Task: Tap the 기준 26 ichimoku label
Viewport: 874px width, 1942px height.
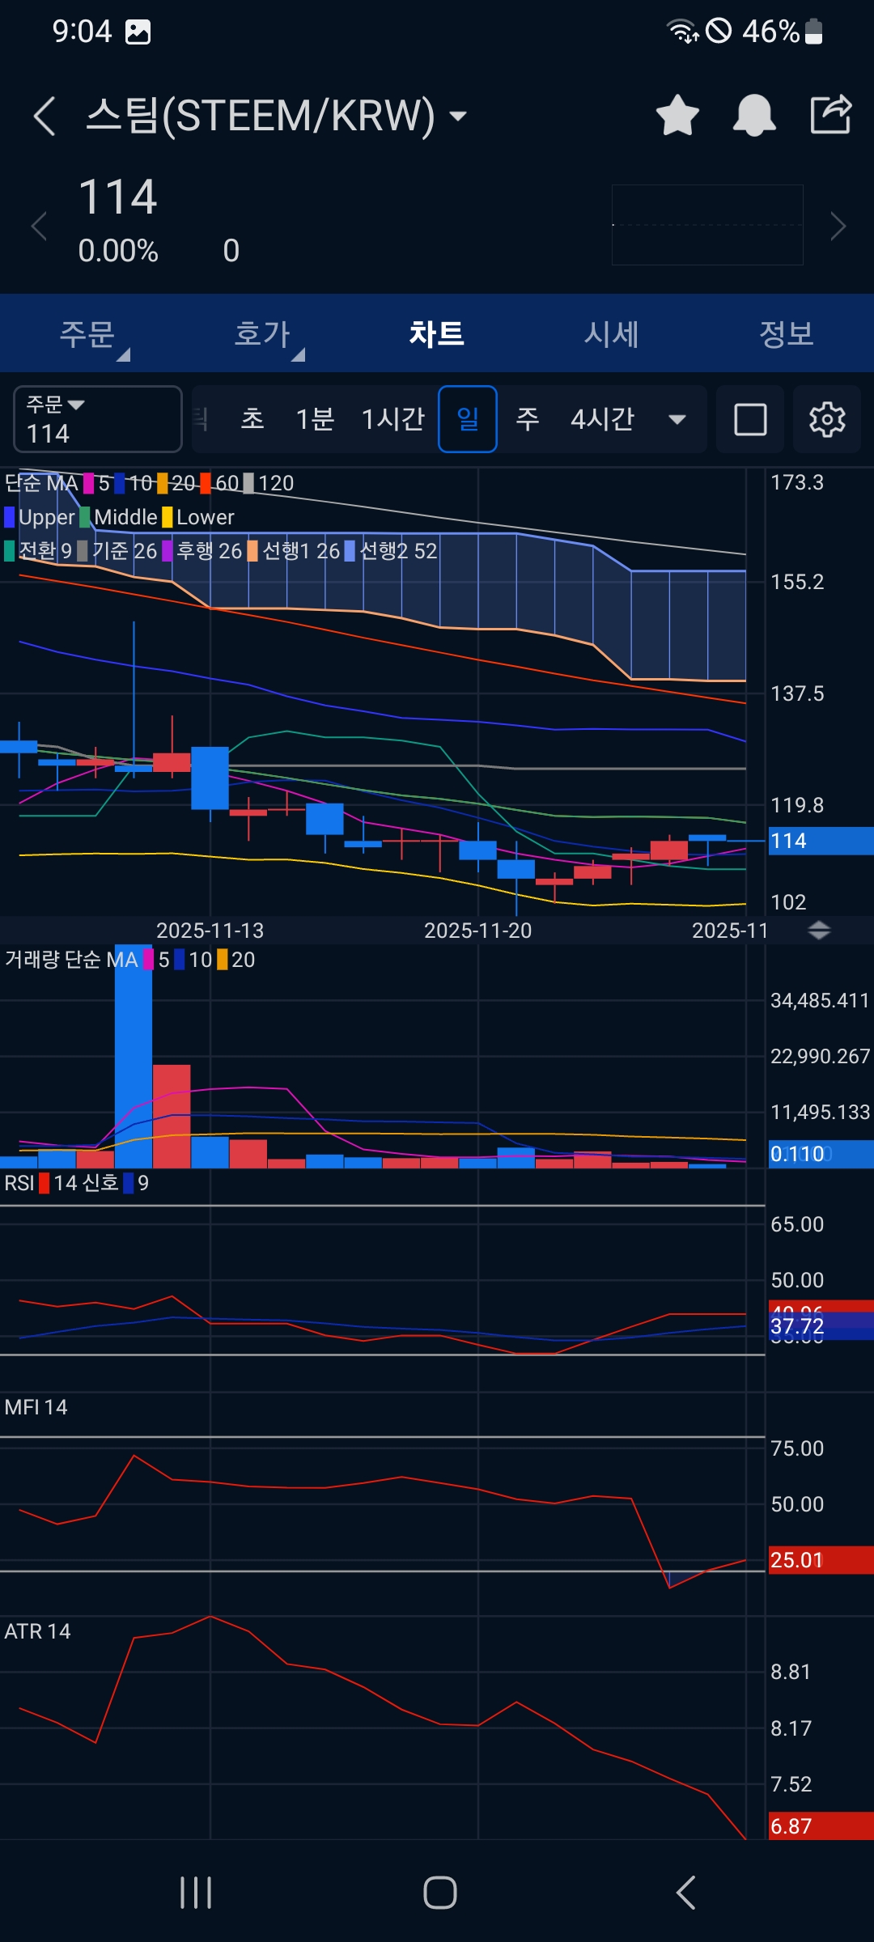Action: tap(125, 551)
